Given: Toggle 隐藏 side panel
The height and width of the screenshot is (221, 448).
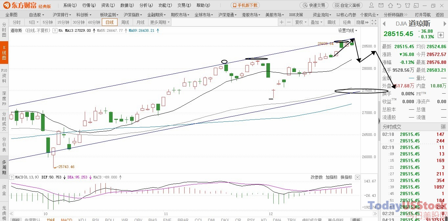Looking at the screenshot, I should (362, 22).
